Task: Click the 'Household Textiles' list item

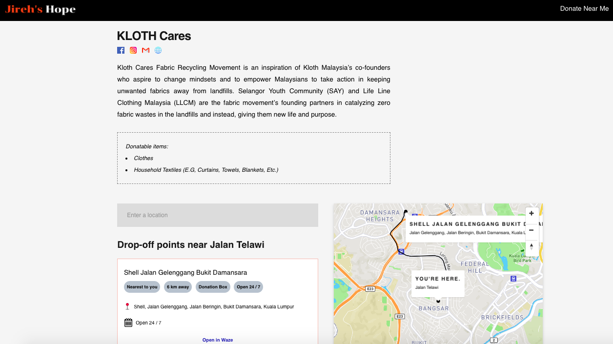Action: [x=206, y=170]
